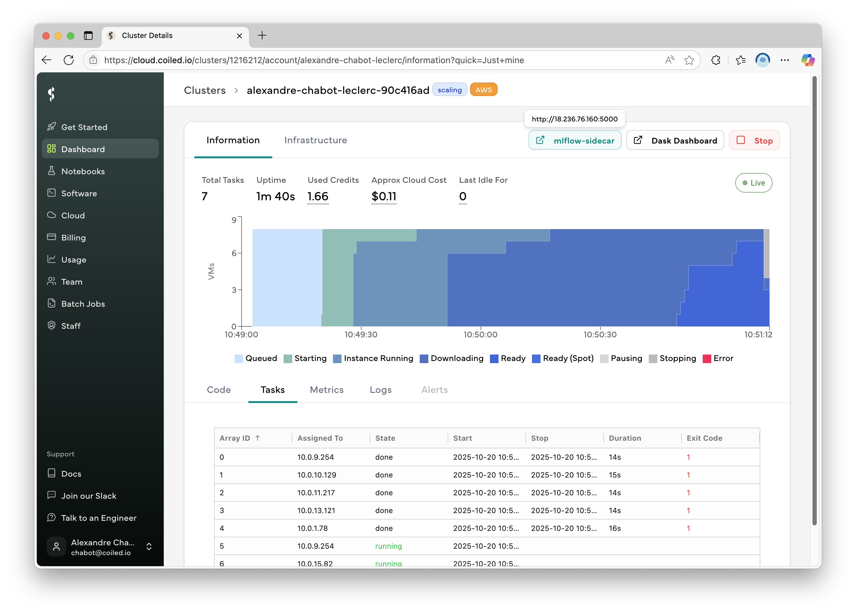The height and width of the screenshot is (614, 856).
Task: Switch to the Infrastructure tab
Action: [x=315, y=140]
